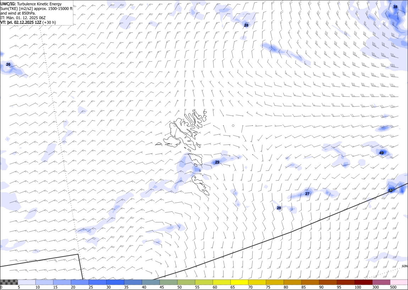The height and width of the screenshot is (290, 408).
Task: Click the legend tick label '35'
Action: 126,287
